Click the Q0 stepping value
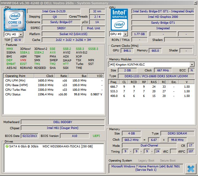Screen dimensions: 198x176 pos(55,17)
